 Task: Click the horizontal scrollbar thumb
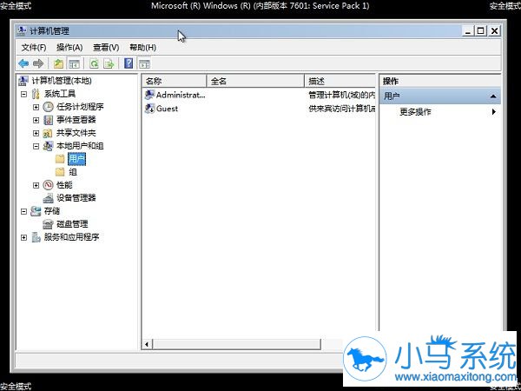[236, 344]
